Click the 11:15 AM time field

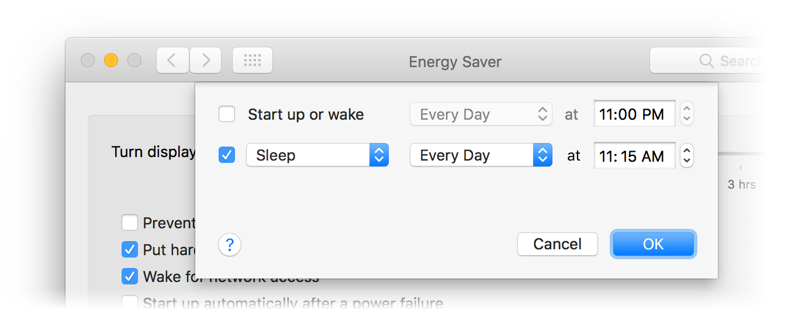pyautogui.click(x=635, y=156)
